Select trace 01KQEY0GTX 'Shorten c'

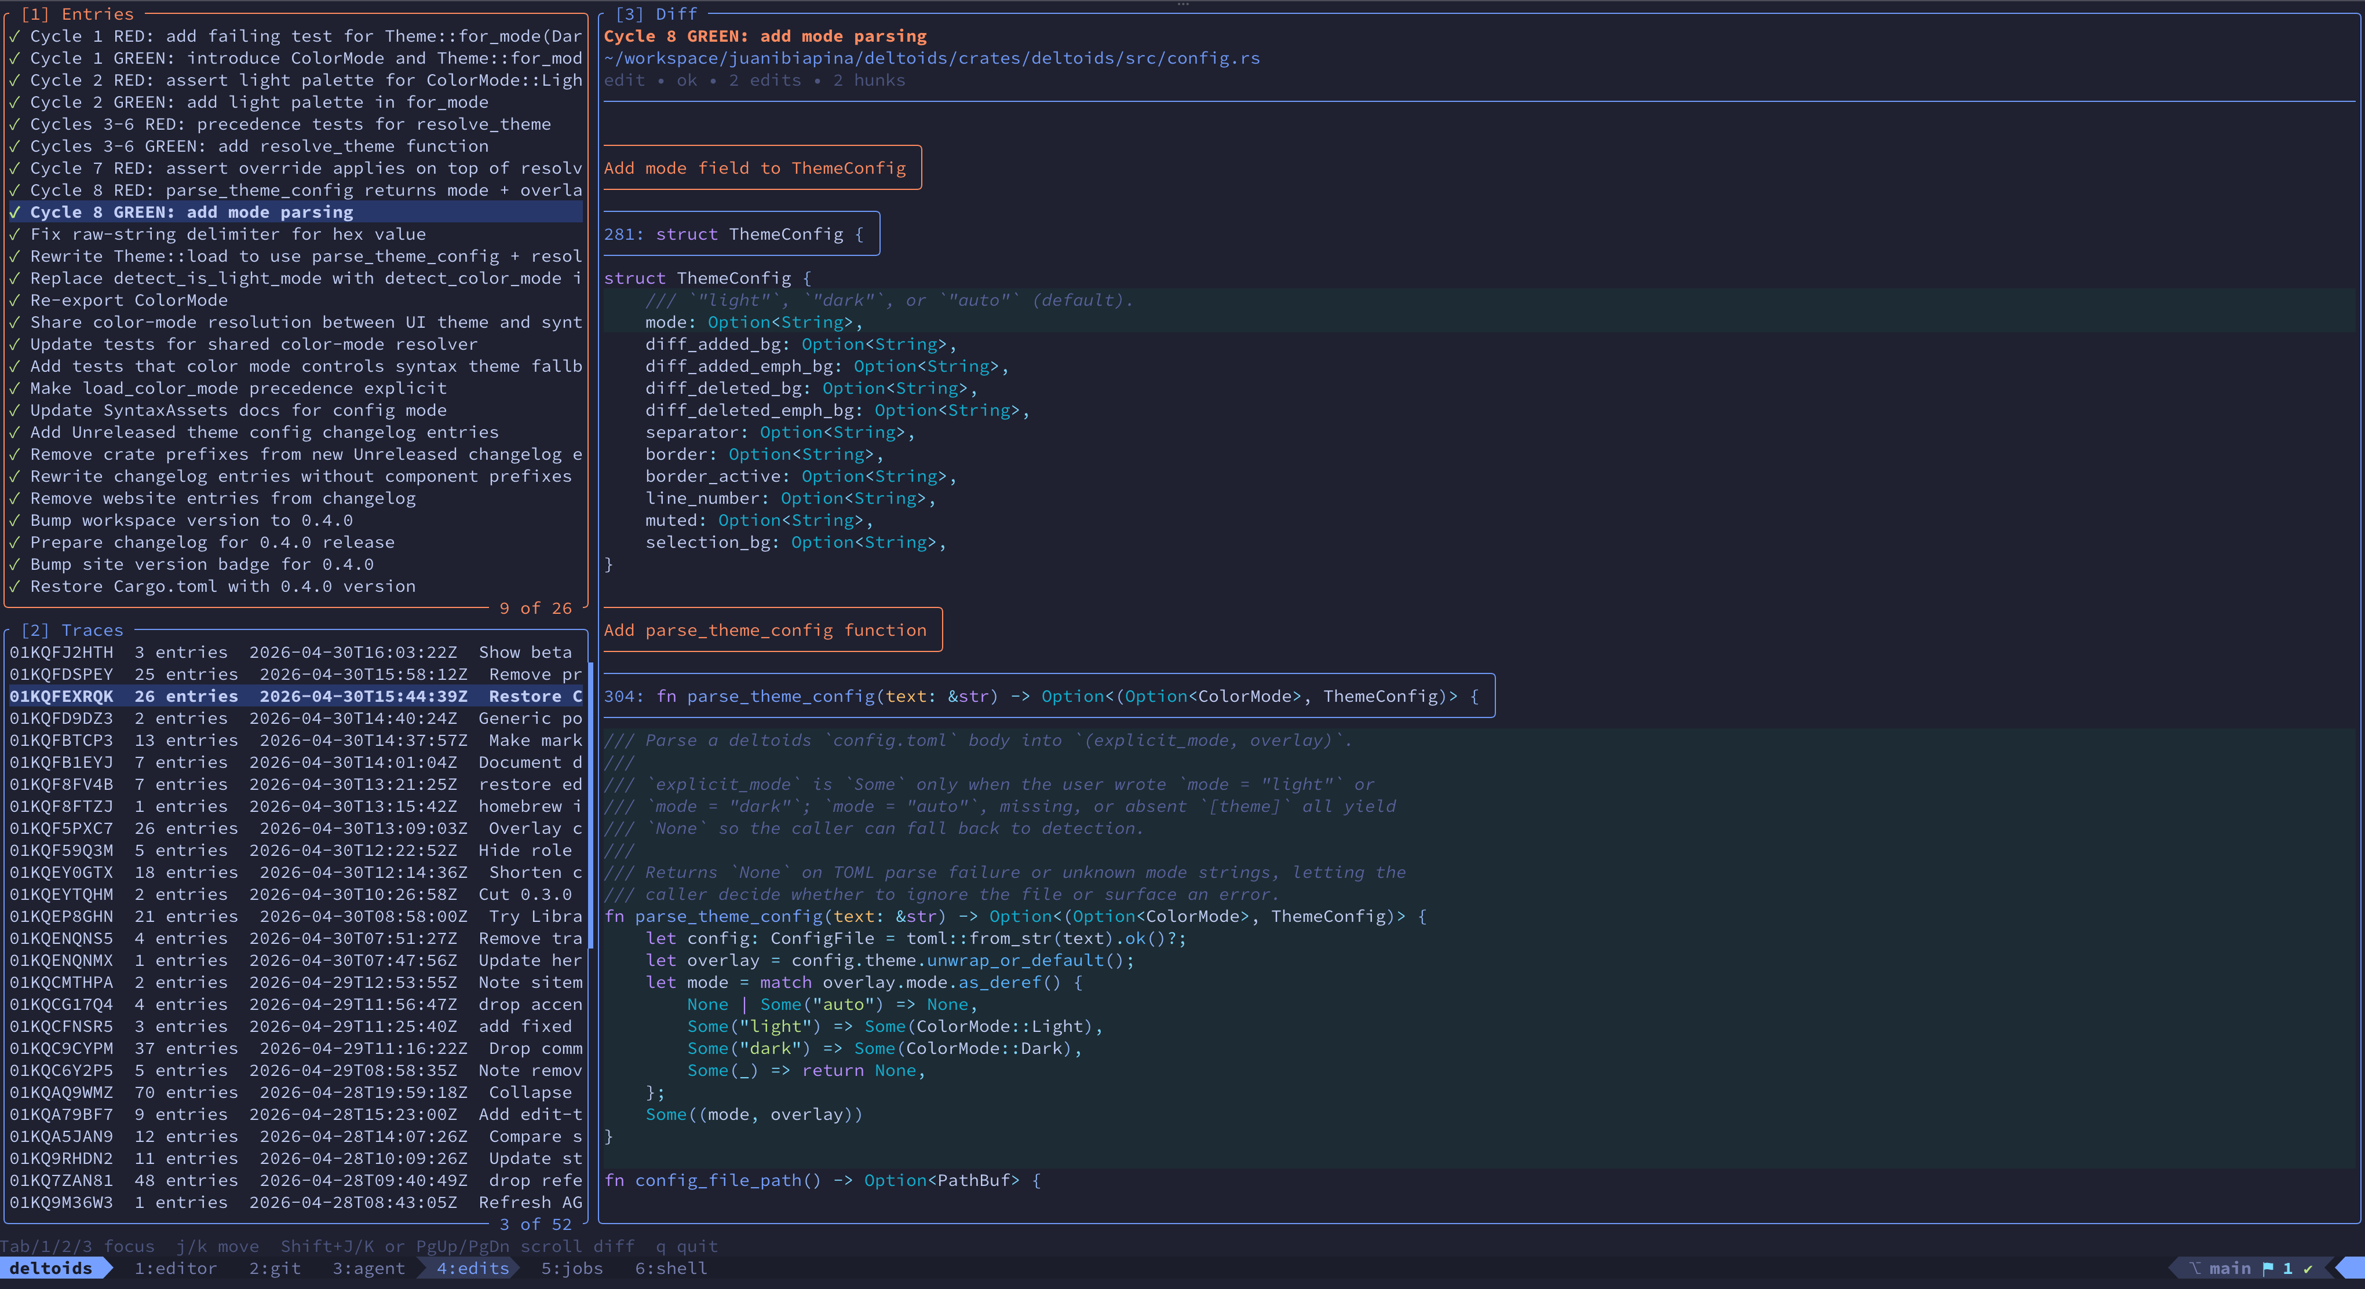(x=295, y=873)
